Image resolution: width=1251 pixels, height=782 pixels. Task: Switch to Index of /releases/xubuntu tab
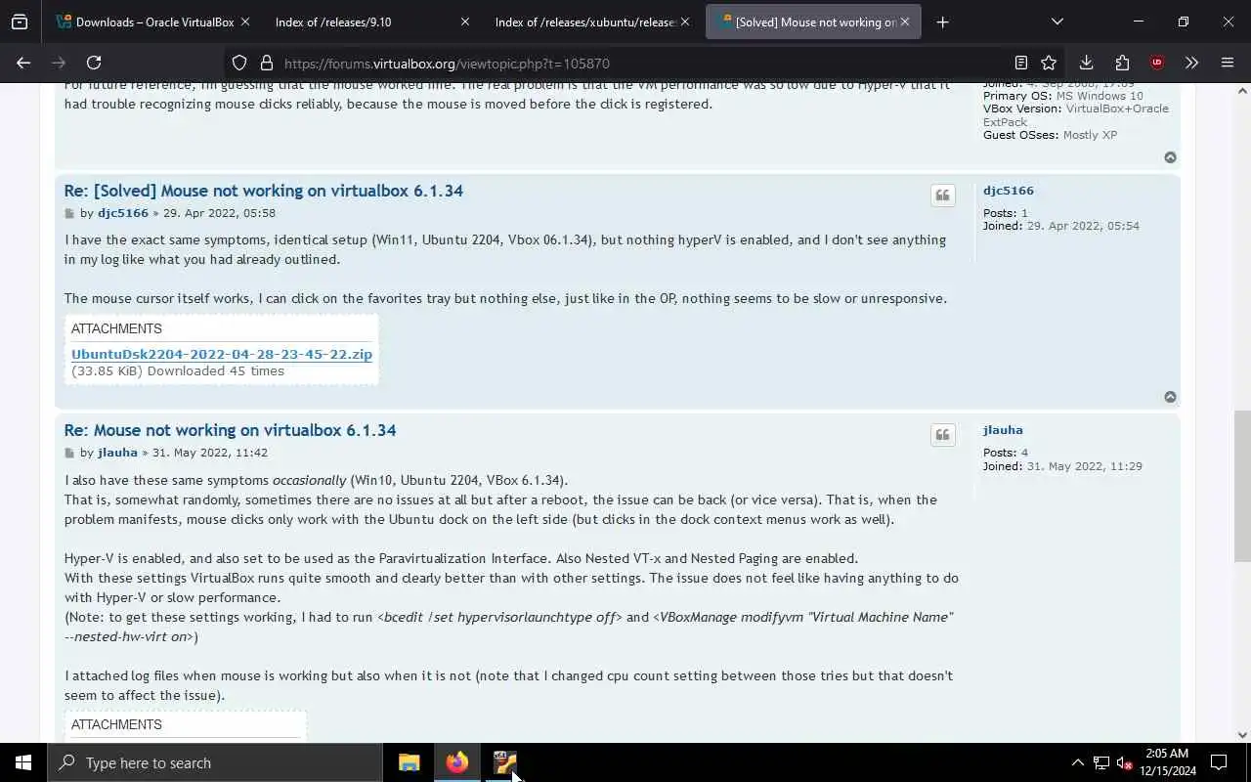pyautogui.click(x=584, y=22)
